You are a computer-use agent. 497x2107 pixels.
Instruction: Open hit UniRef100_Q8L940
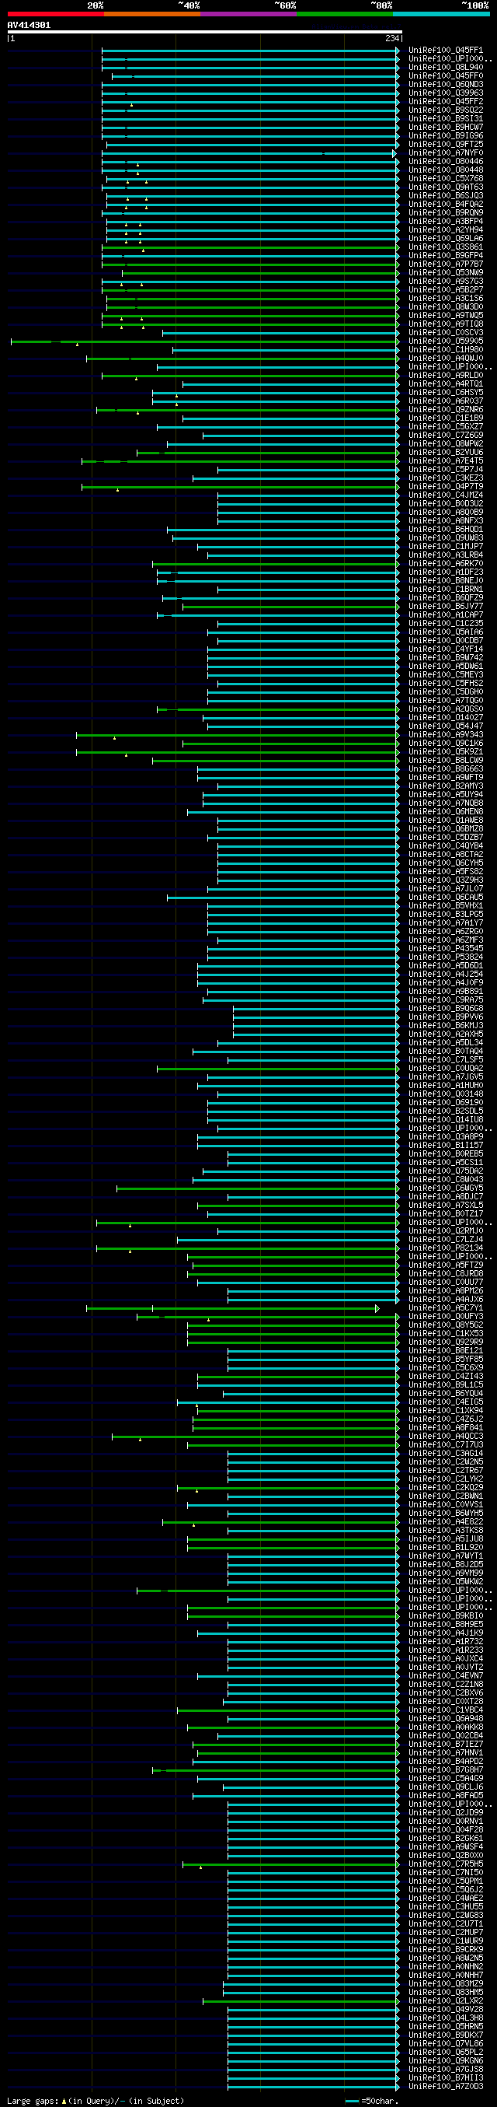(x=446, y=67)
